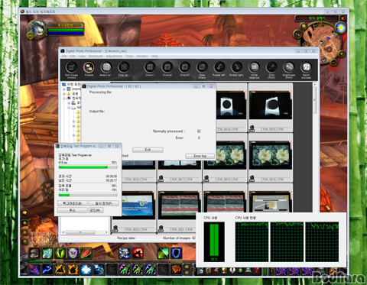Open the Help menu
The width and height of the screenshot is (367, 285).
pos(154,56)
